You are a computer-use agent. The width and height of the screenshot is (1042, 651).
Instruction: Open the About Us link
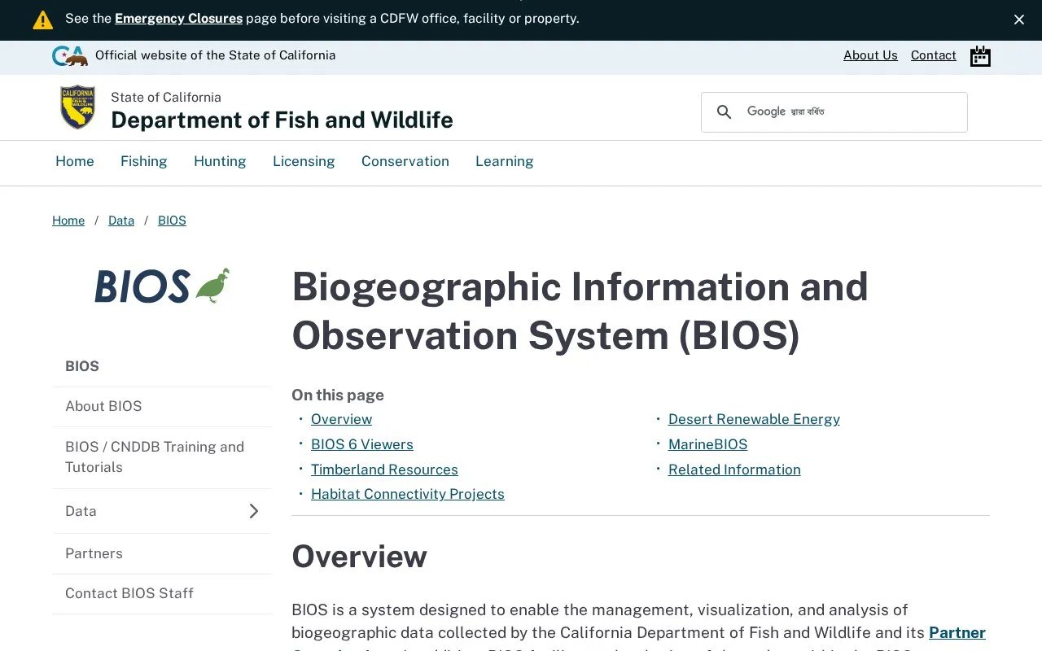click(870, 55)
